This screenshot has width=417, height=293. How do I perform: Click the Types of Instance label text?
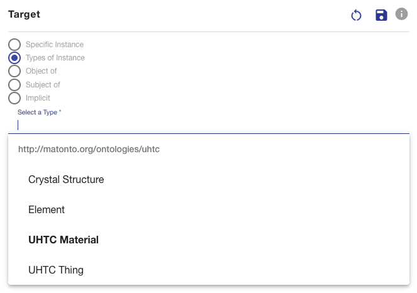pos(55,58)
